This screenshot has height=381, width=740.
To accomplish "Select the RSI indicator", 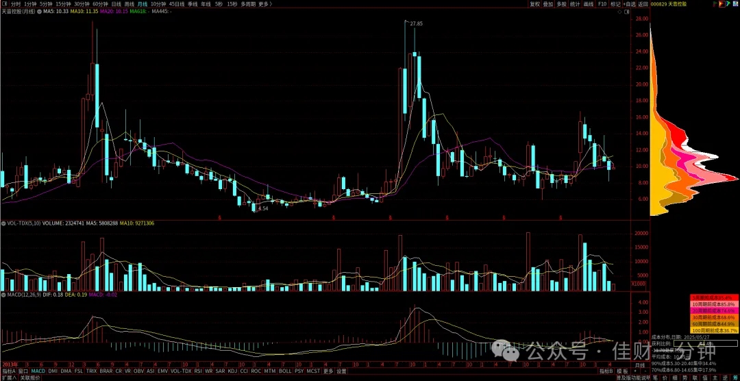I will point(198,371).
